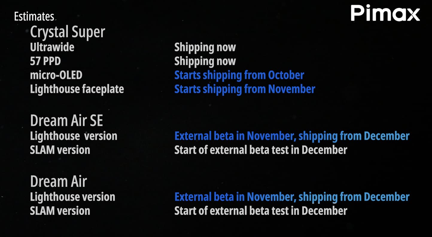Click Shipping now beside 57 PPD

(x=205, y=61)
